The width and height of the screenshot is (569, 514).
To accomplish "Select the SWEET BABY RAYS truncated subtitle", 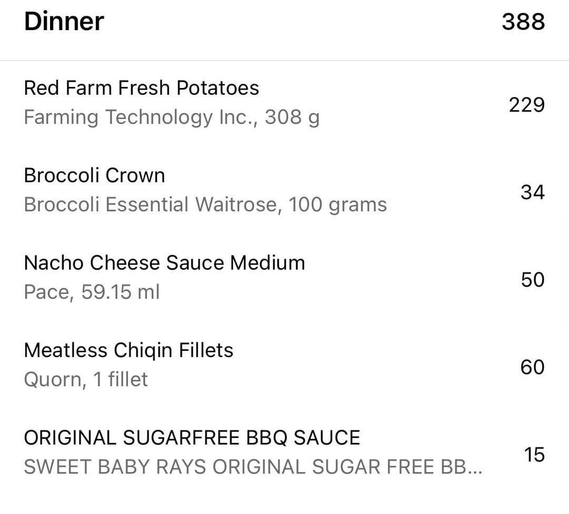I will click(253, 467).
